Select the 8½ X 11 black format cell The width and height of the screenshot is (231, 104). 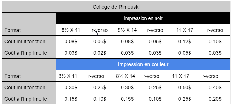pos(71,30)
